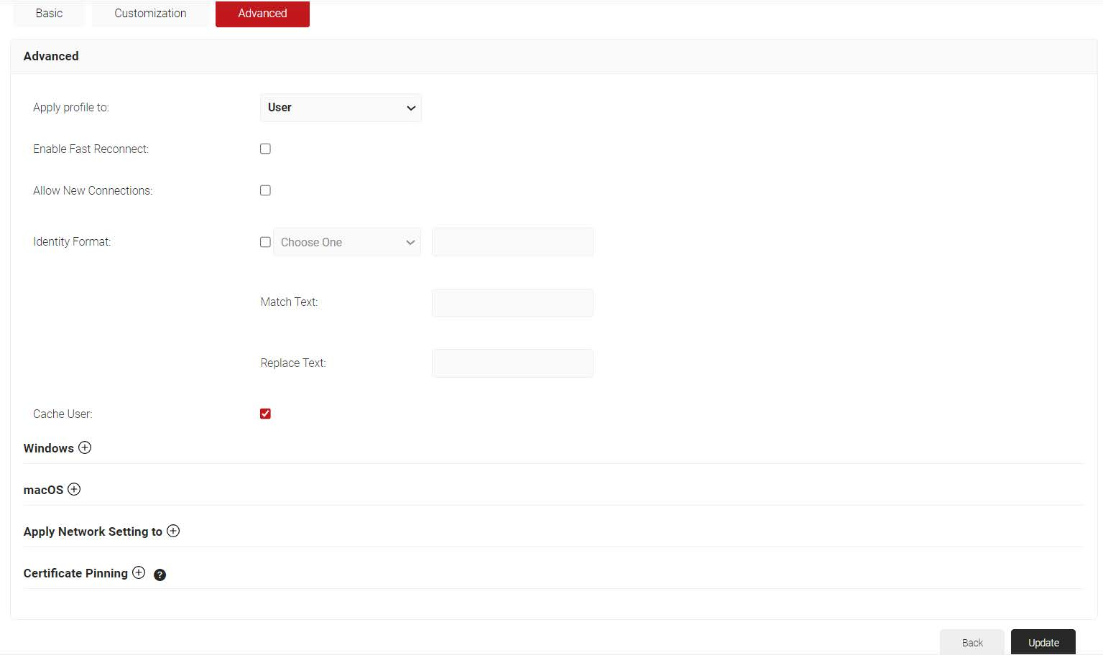Image resolution: width=1103 pixels, height=655 pixels.
Task: Click the Advanced panel header title
Action: 51,56
